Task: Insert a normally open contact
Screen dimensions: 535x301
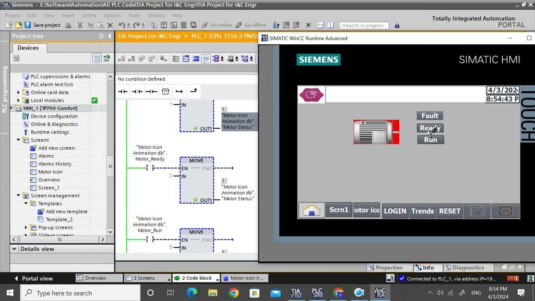Action: pos(122,92)
